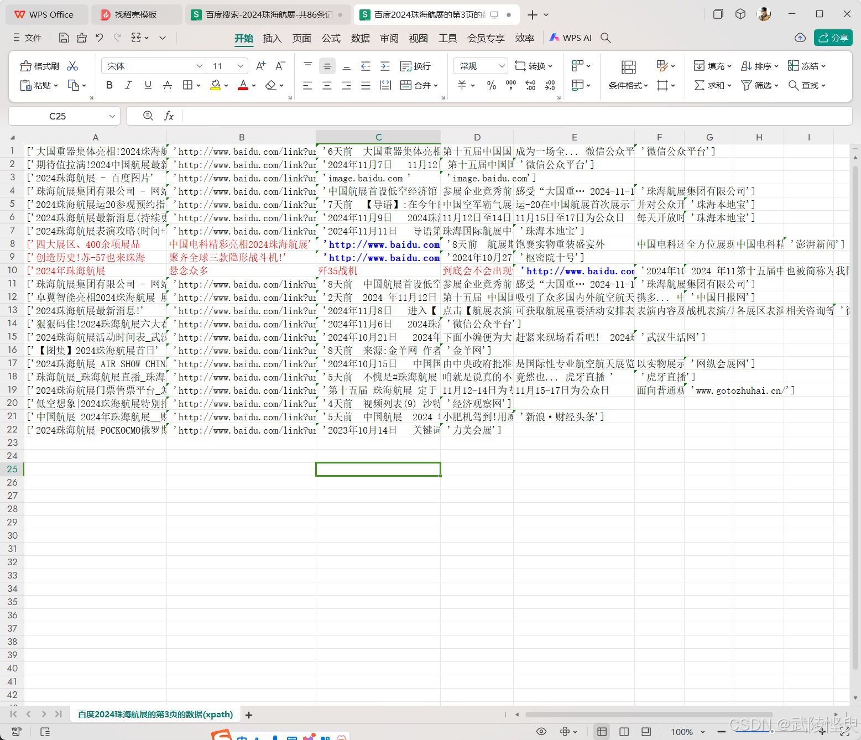Viewport: 861px width, 740px height.
Task: Toggle eye protection mode icon in status bar
Action: pyautogui.click(x=541, y=732)
